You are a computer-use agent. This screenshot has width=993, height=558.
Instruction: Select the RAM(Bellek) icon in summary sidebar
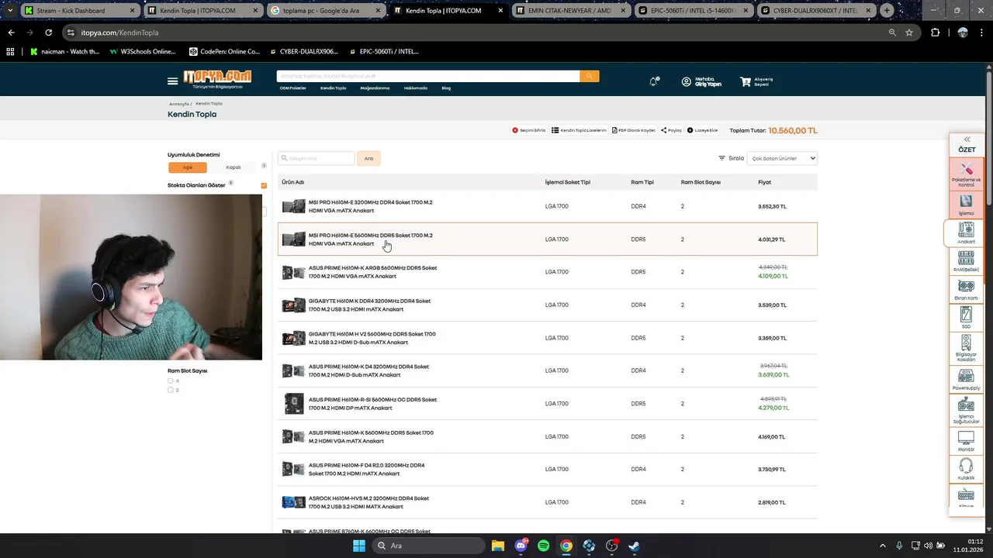click(x=966, y=261)
